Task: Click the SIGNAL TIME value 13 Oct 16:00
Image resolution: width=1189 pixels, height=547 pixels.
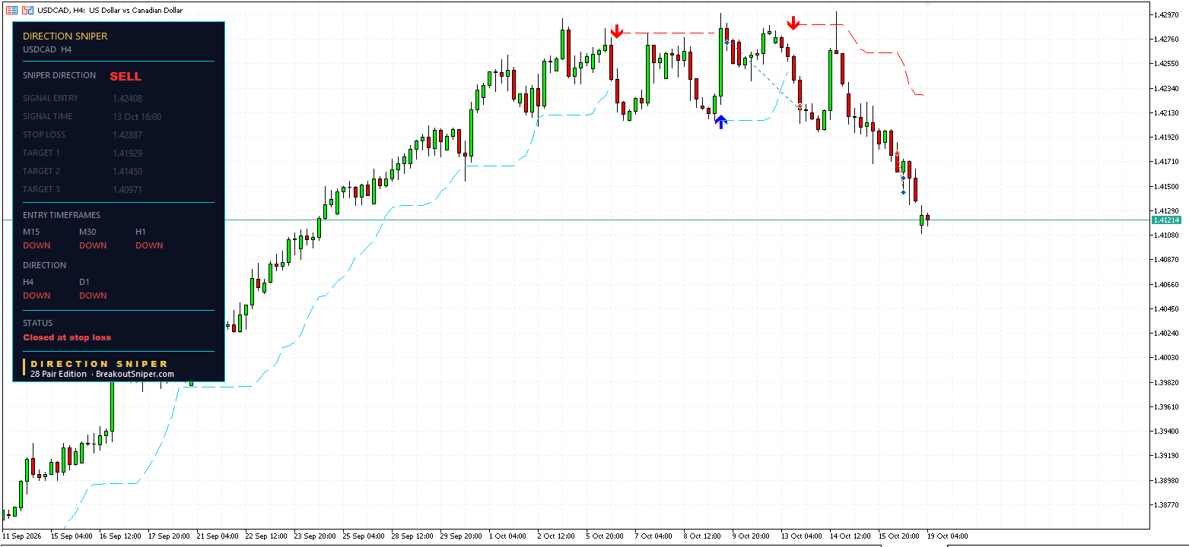Action: coord(137,116)
